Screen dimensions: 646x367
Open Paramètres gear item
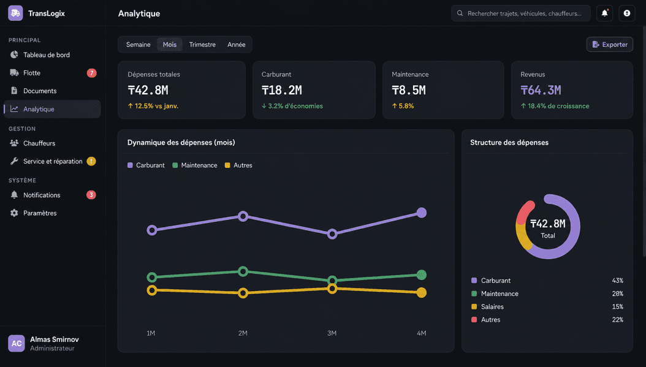(x=52, y=213)
